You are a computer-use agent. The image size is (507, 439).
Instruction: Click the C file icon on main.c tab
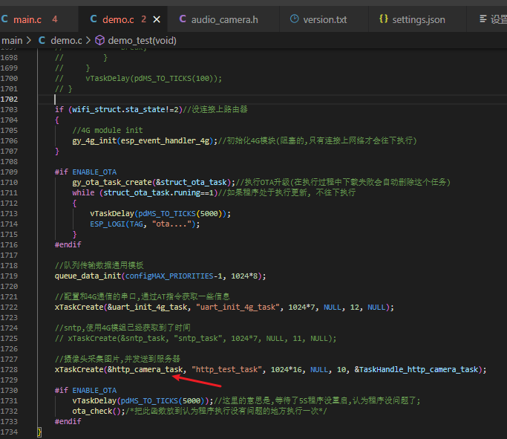4,19
